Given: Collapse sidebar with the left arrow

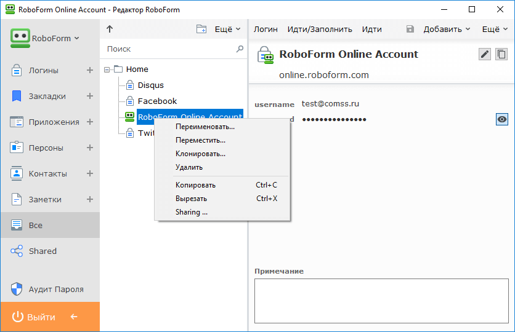Looking at the screenshot, I should pos(74,317).
